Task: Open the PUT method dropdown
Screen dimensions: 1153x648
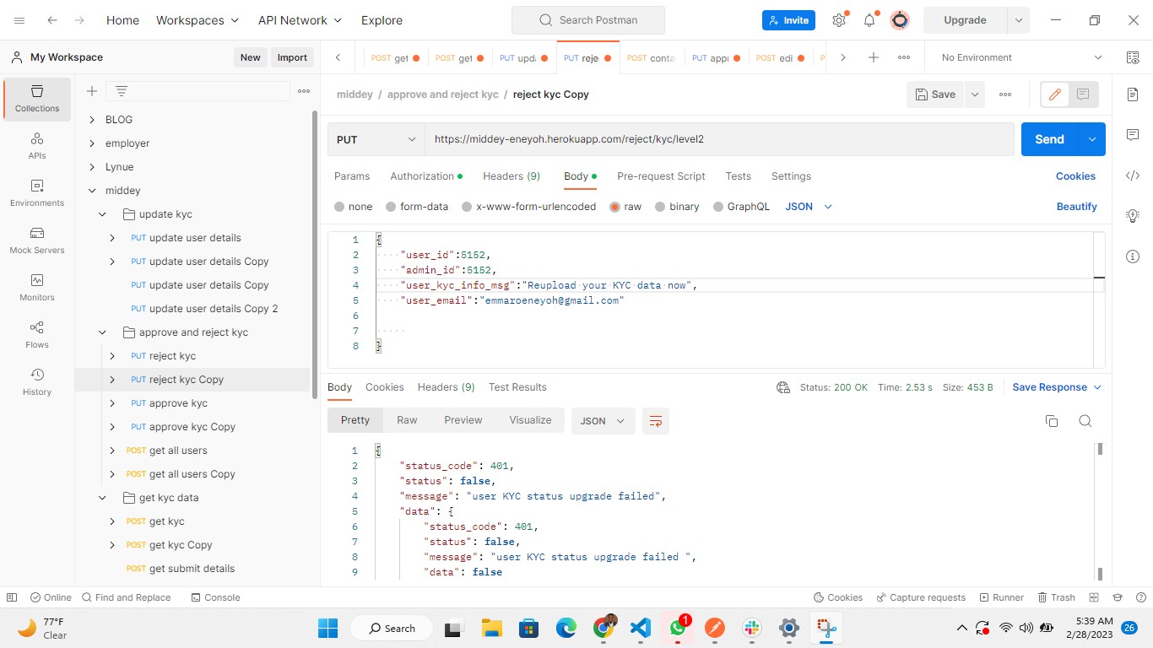Action: click(376, 139)
